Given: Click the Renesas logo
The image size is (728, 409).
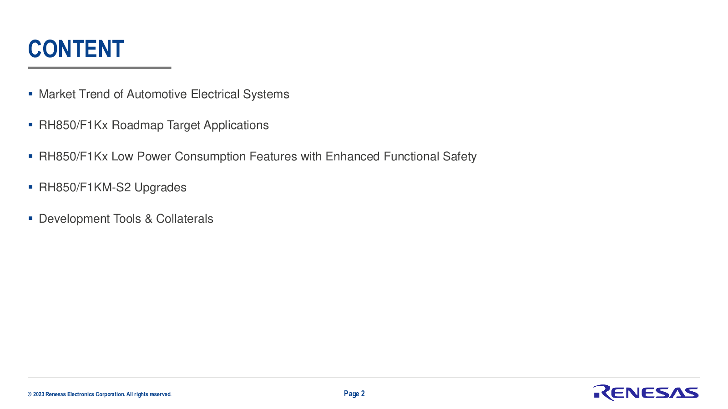Looking at the screenshot, I should pyautogui.click(x=646, y=393).
